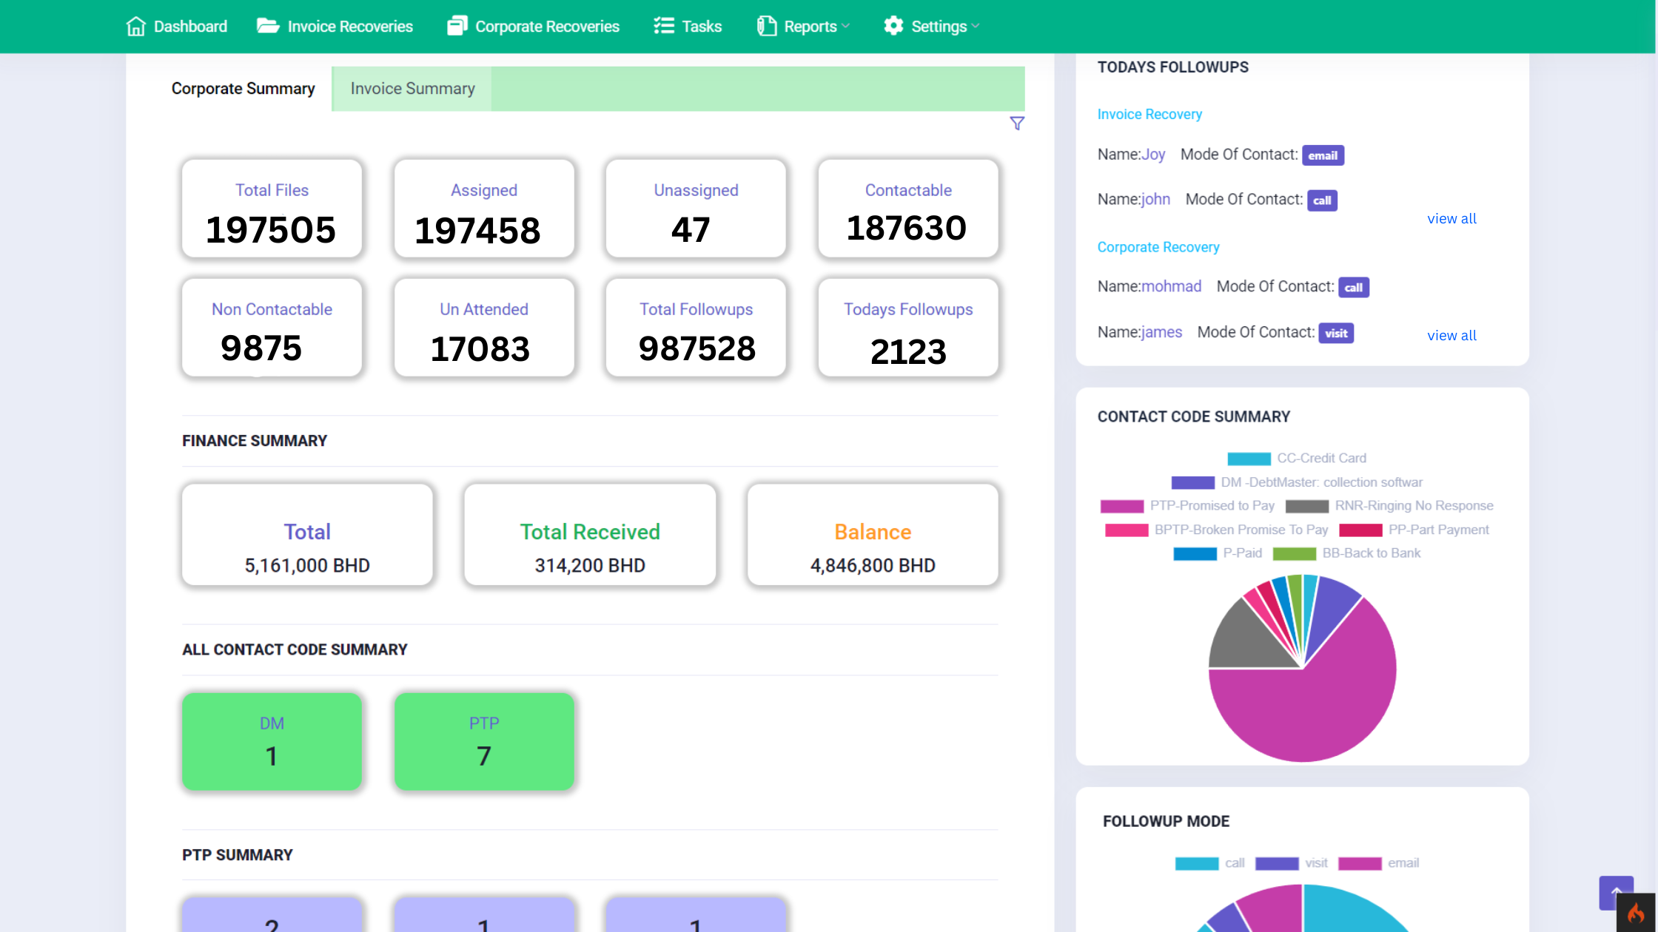The image size is (1658, 932).
Task: Click view all under Corporate Recovery
Action: 1451,336
